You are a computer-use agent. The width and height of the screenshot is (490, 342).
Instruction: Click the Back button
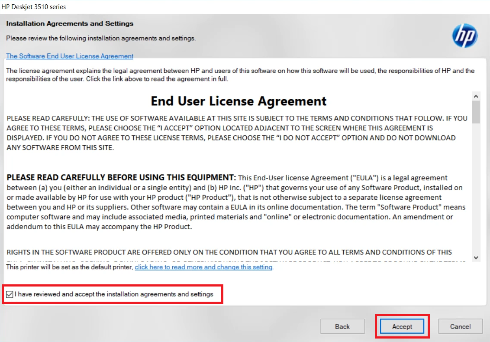click(342, 326)
